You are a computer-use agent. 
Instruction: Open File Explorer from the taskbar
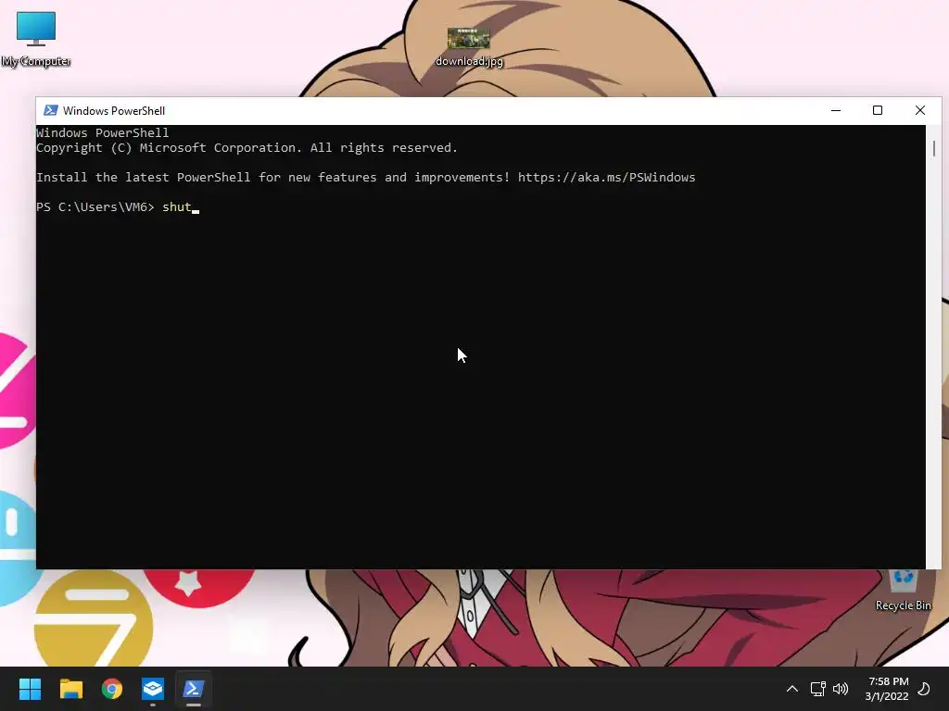coord(70,689)
